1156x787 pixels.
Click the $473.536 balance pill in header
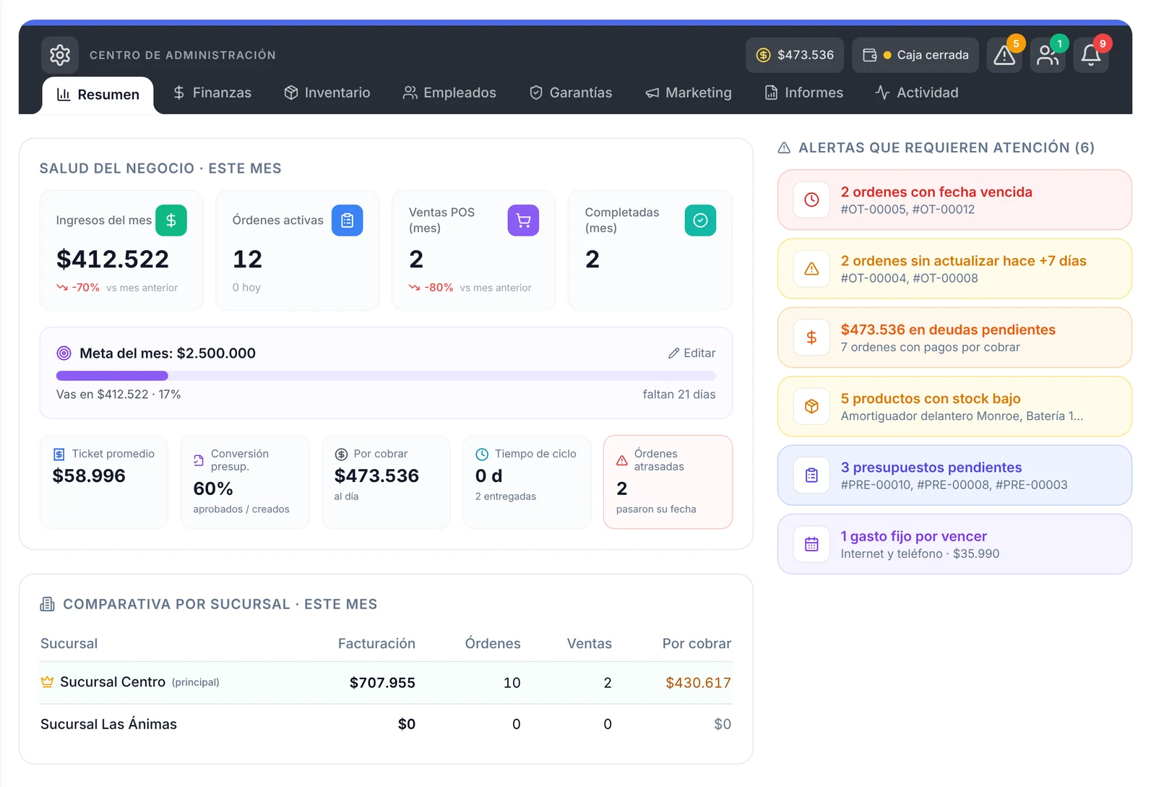[795, 55]
